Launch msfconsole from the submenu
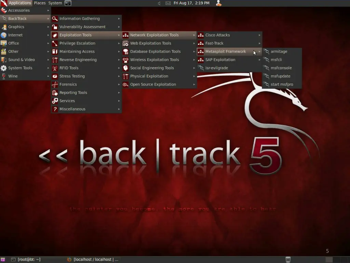350x263 pixels. [282, 68]
